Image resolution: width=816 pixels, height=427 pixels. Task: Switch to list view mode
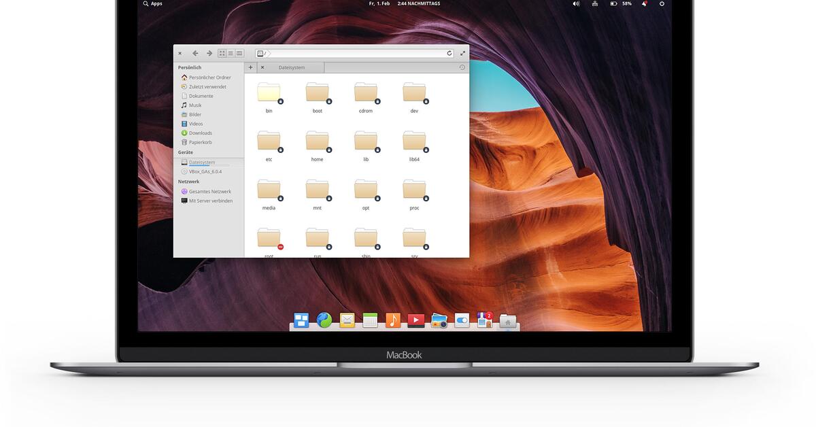(x=231, y=53)
